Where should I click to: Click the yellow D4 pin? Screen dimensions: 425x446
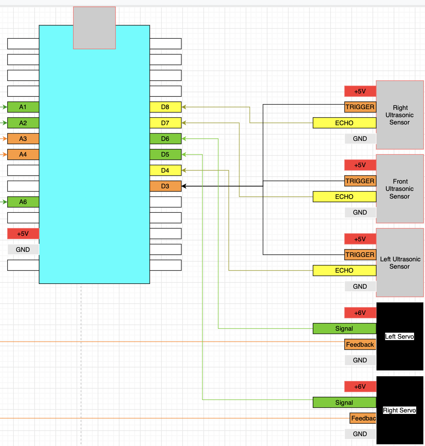[165, 170]
